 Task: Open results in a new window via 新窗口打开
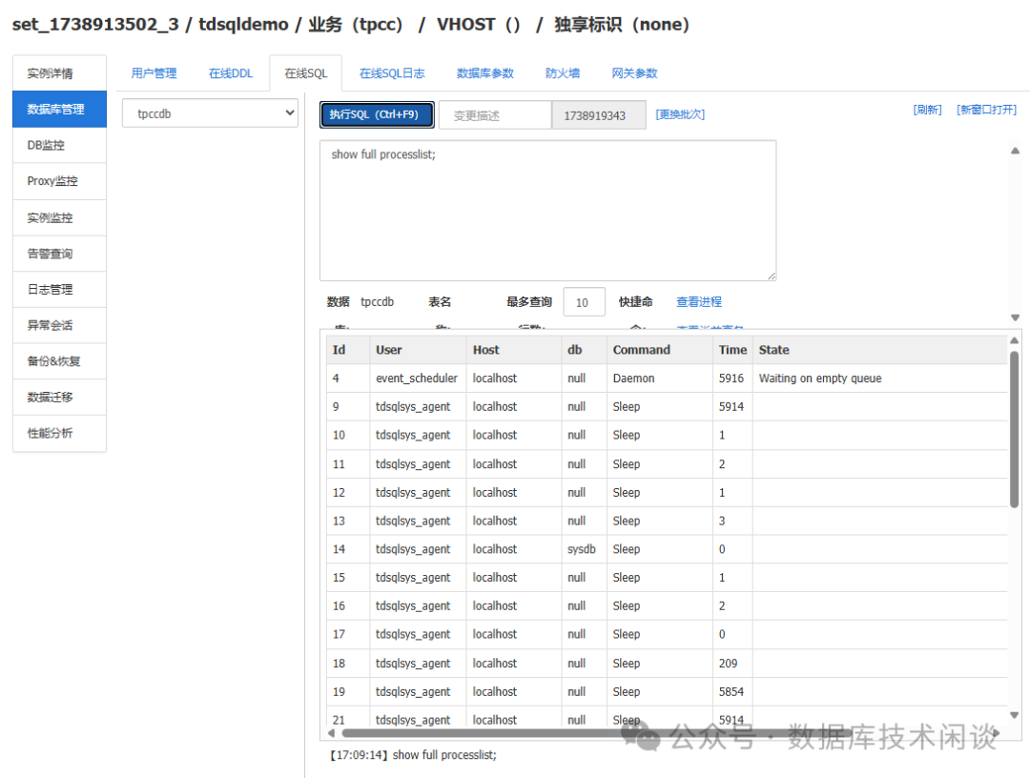pos(987,109)
